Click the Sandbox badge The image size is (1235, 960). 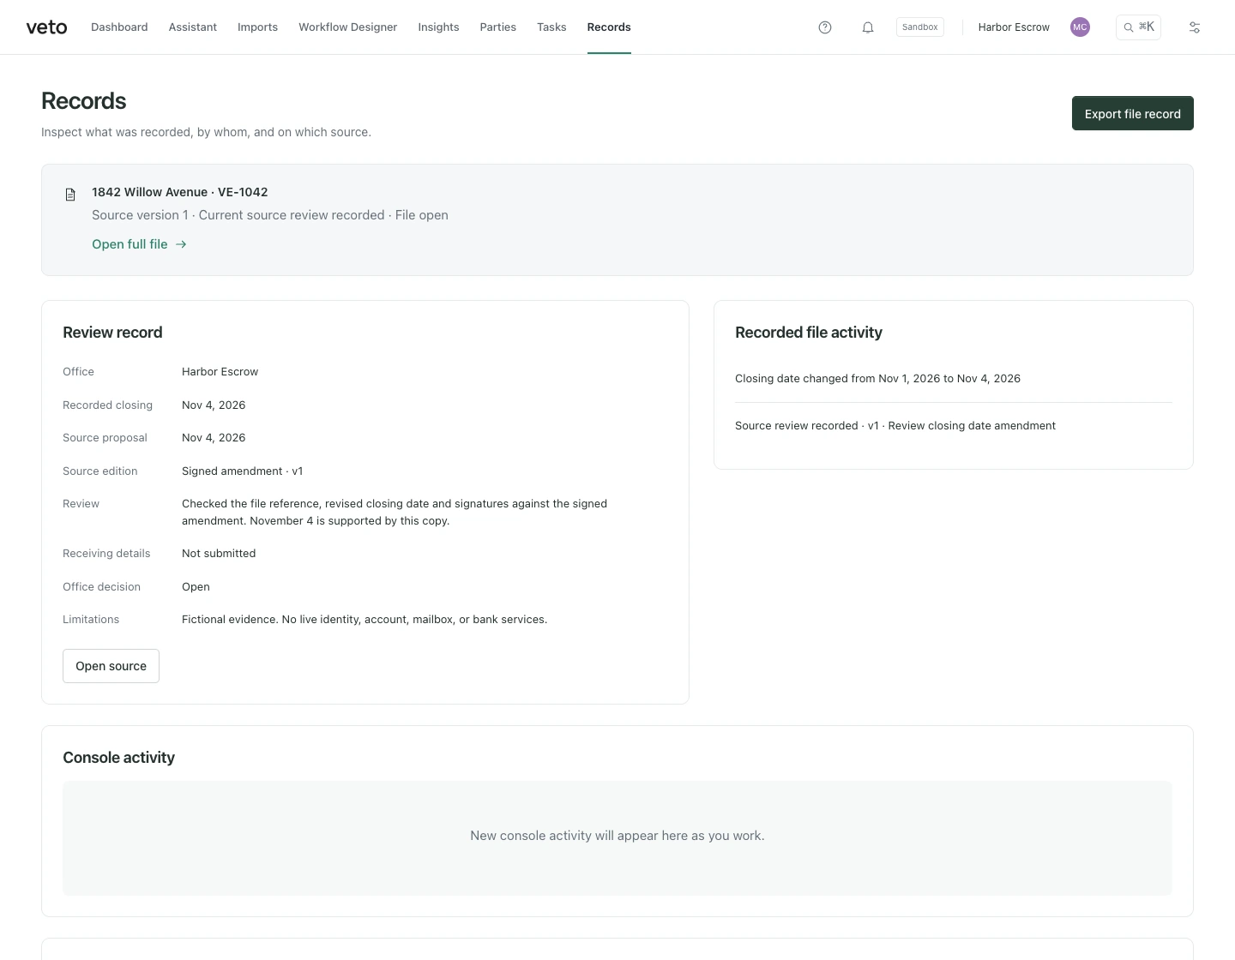(x=919, y=27)
